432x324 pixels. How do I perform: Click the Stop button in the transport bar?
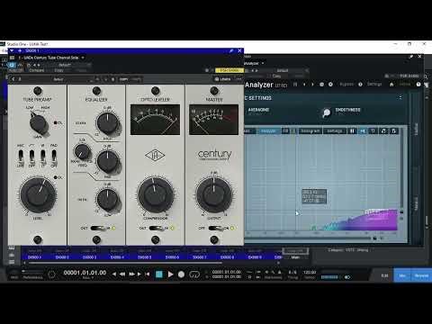(x=159, y=274)
